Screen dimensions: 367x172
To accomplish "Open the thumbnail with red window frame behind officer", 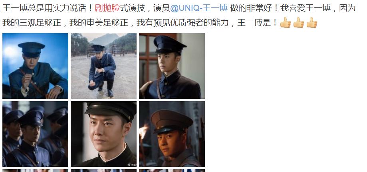I will [172, 66].
